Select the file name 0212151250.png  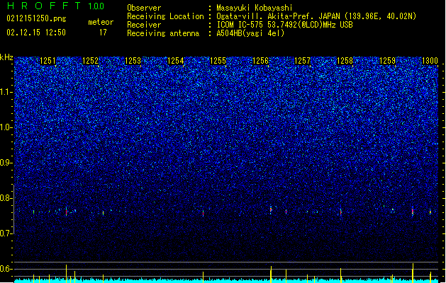pyautogui.click(x=36, y=18)
